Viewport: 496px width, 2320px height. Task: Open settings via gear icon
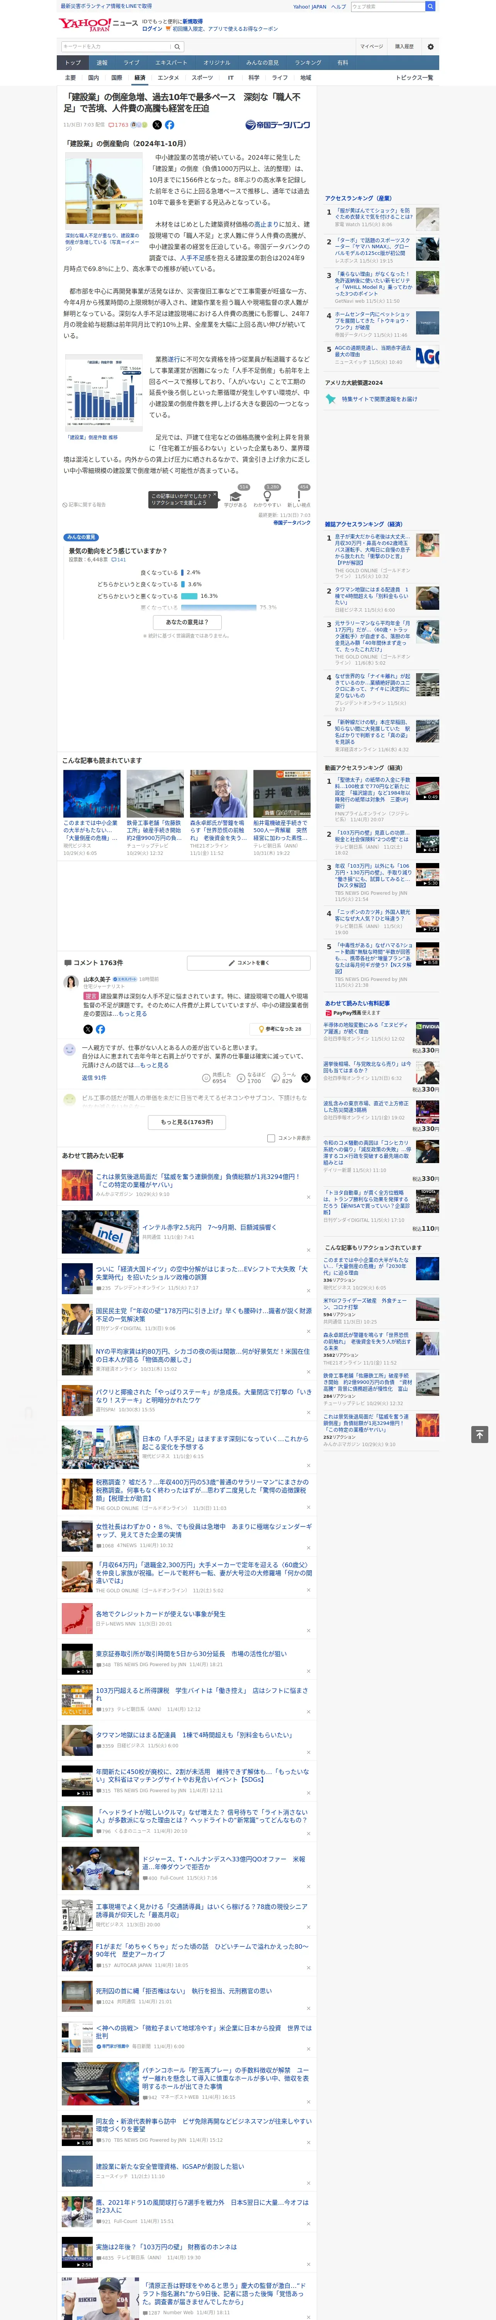[x=430, y=47]
